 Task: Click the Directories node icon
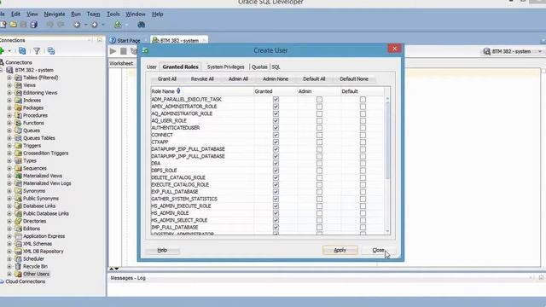tap(19, 221)
